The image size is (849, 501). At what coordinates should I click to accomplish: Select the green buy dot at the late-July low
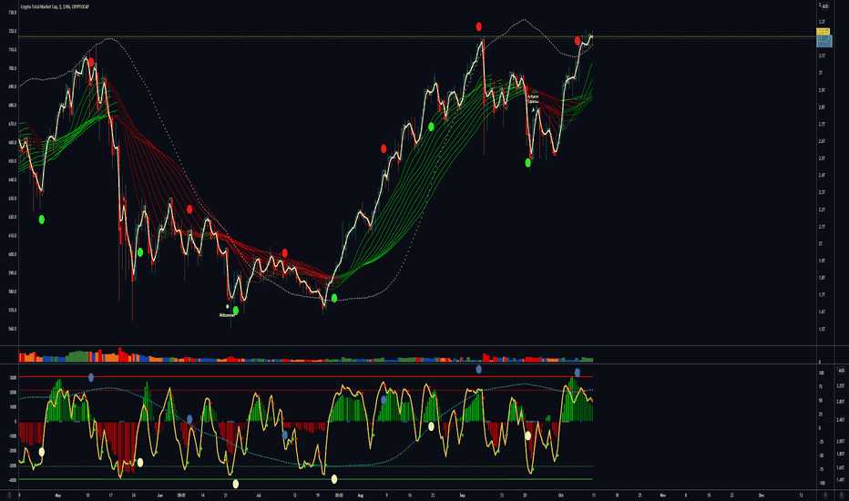334,298
